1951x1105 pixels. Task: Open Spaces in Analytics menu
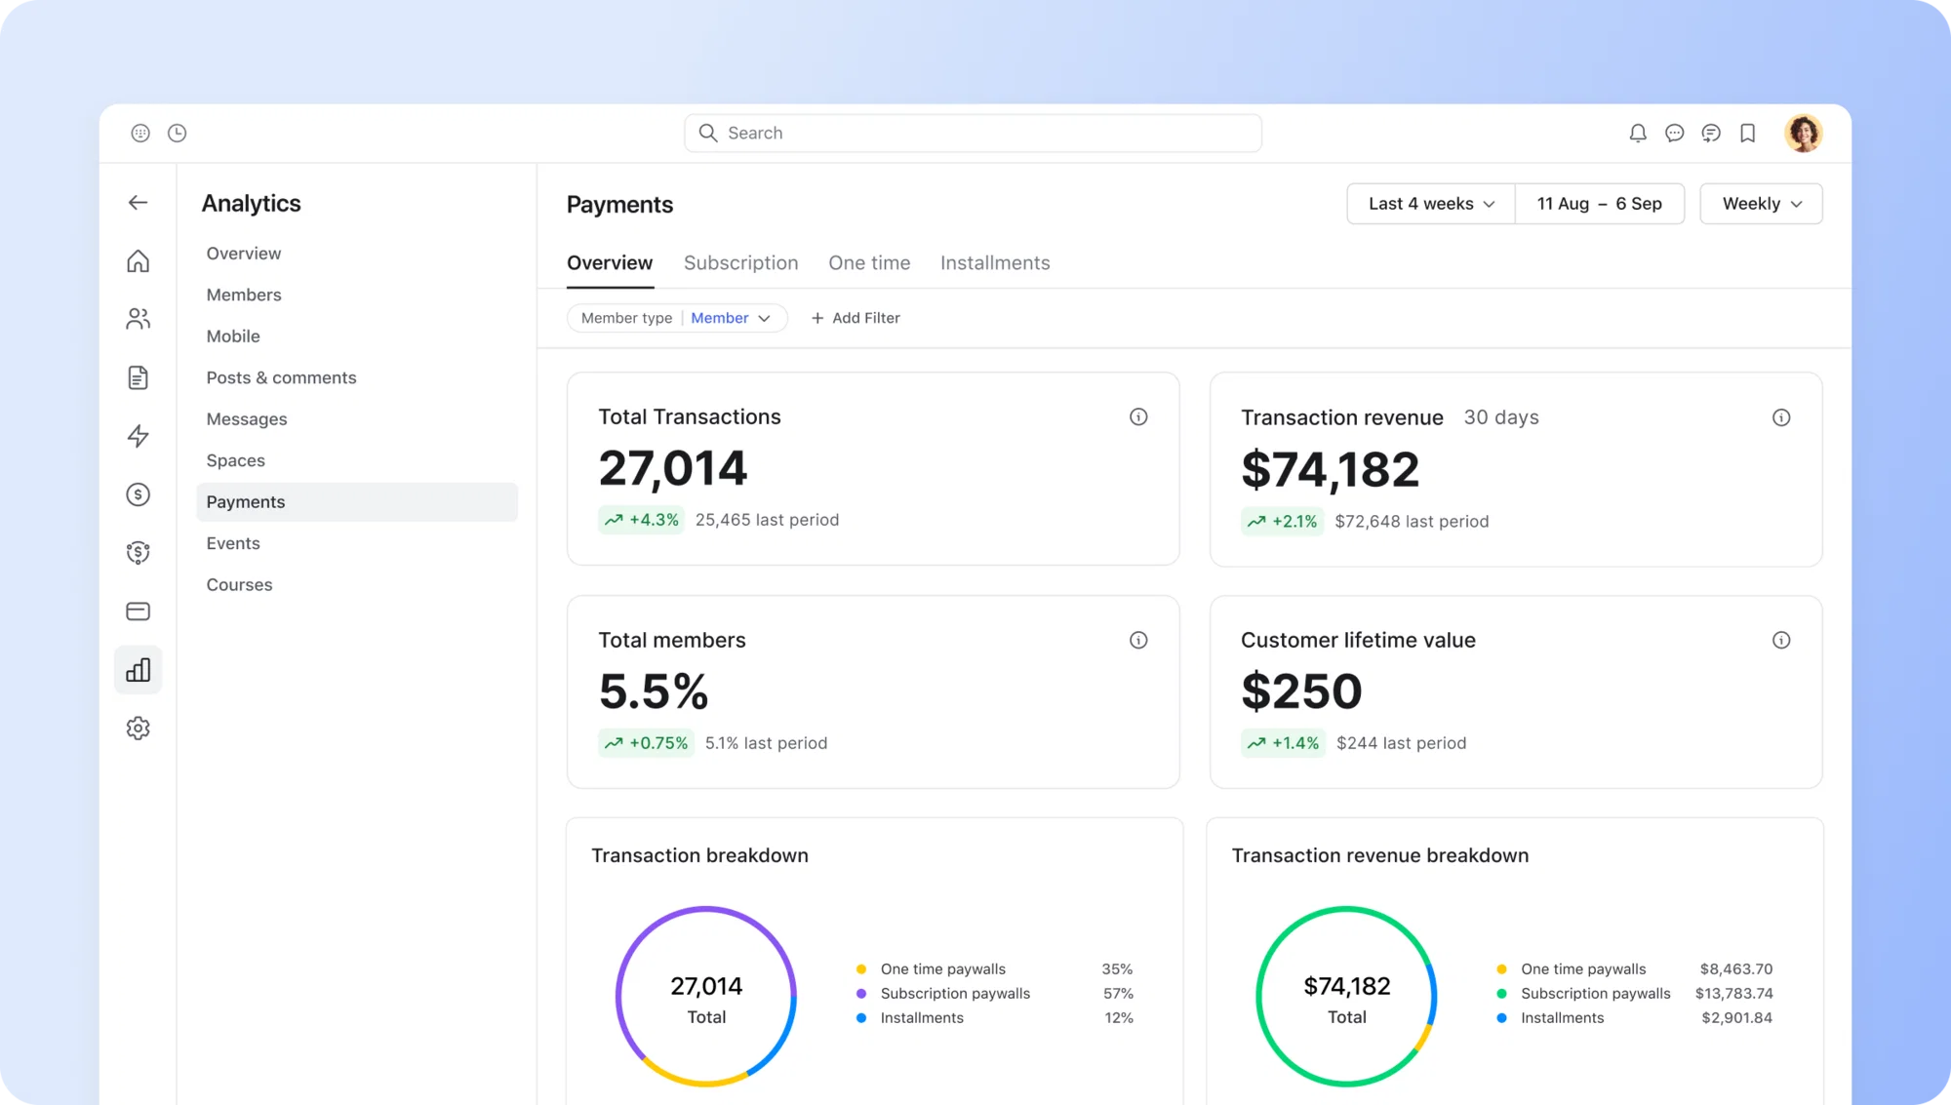coord(235,460)
